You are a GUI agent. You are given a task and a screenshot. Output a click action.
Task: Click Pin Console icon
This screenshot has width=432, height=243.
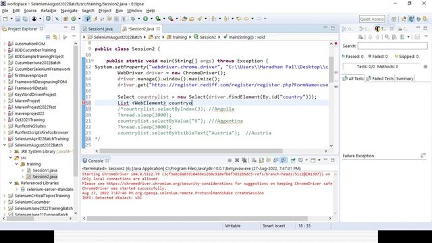(293, 161)
